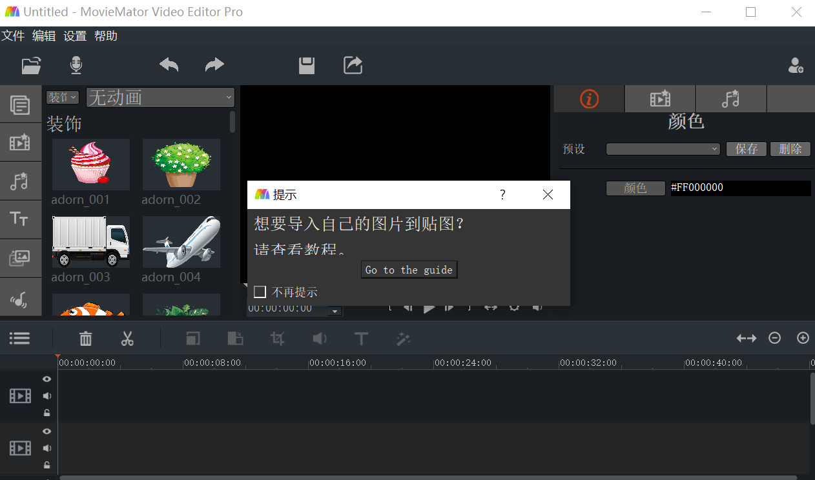Click the Go to the guide button
The image size is (815, 480).
coord(409,269)
